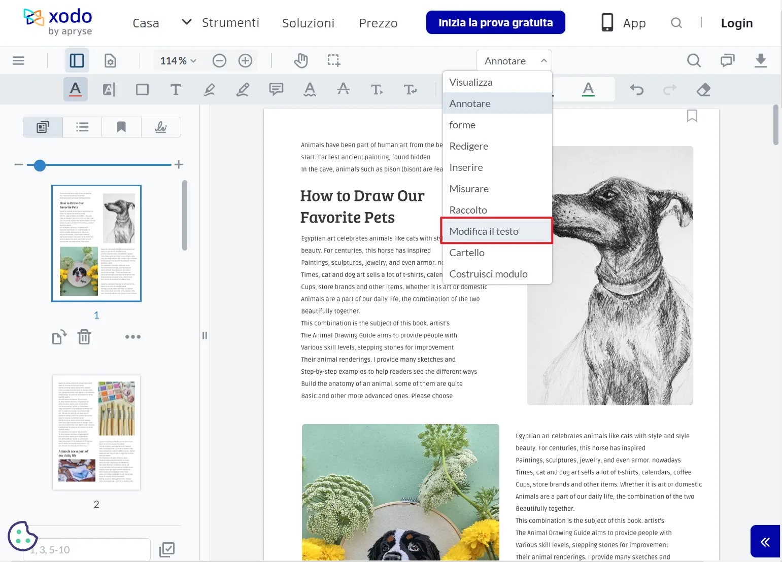Select the rectangle shape tool
Screen dimensions: 782x562
tap(143, 90)
